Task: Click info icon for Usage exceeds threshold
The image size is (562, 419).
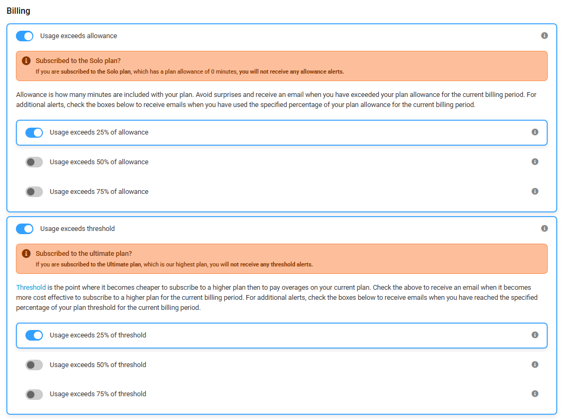Action: (544, 228)
